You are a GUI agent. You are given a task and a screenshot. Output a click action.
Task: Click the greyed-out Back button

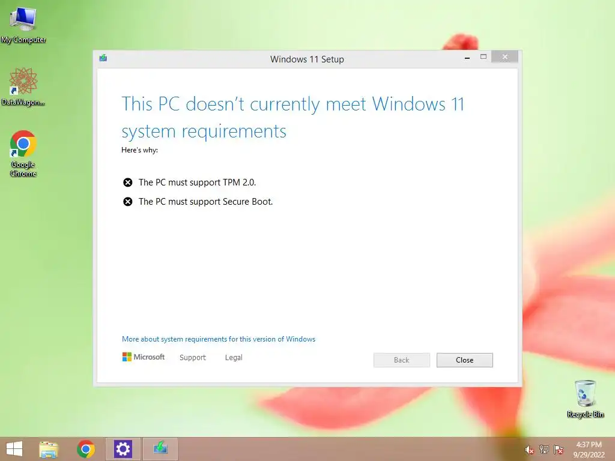point(402,360)
